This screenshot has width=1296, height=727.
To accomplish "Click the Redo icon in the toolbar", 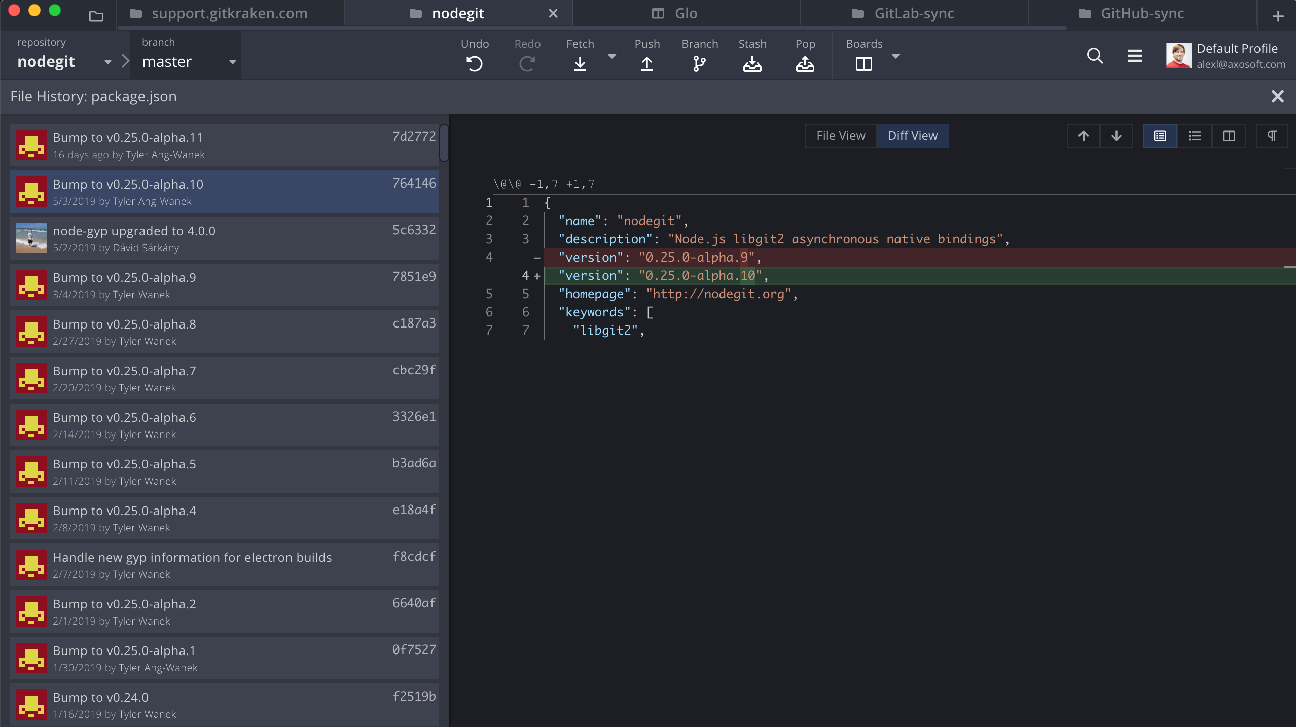I will tap(526, 64).
